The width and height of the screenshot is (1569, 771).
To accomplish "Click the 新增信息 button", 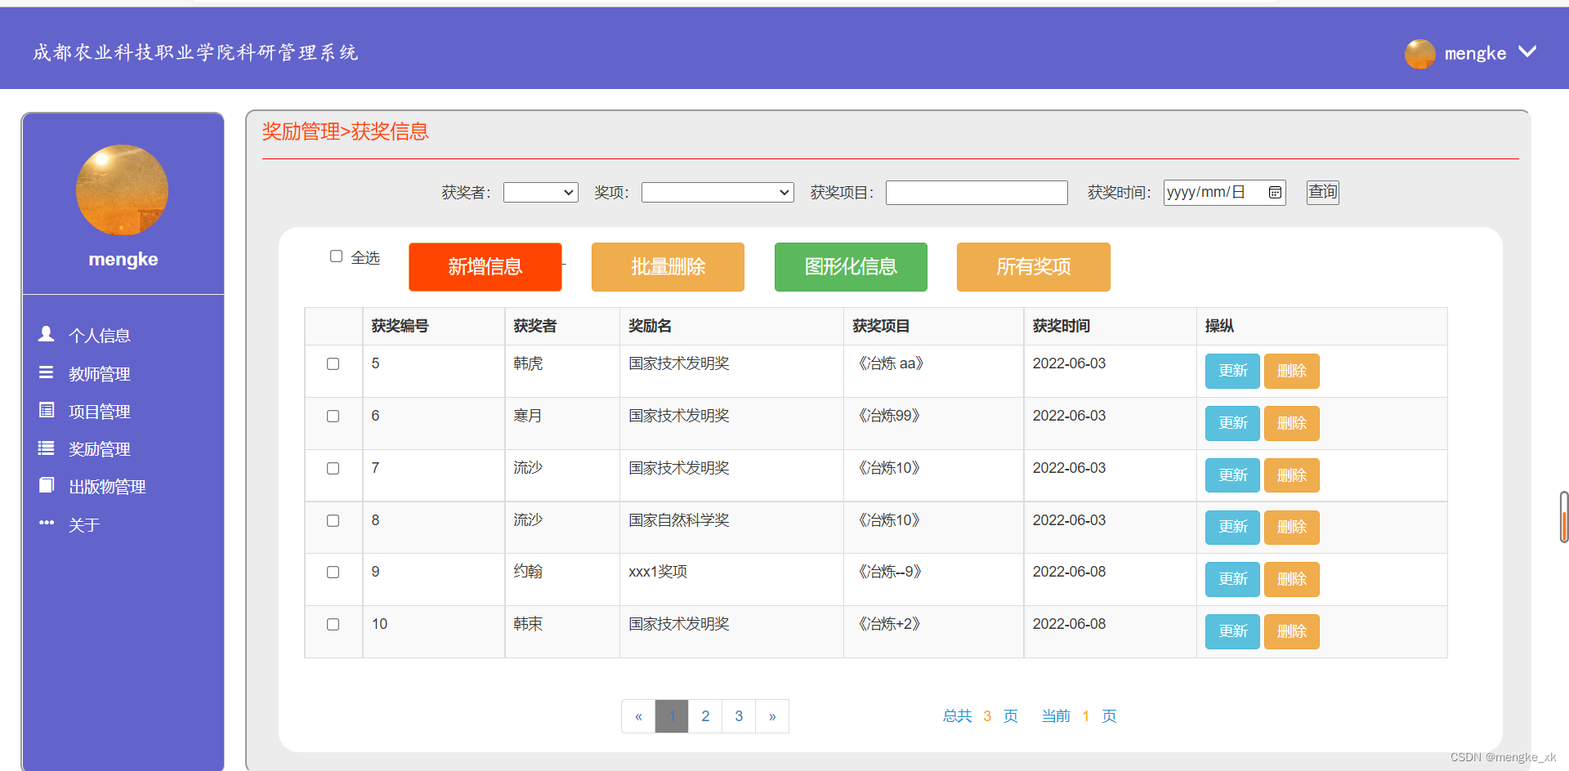I will (x=485, y=267).
